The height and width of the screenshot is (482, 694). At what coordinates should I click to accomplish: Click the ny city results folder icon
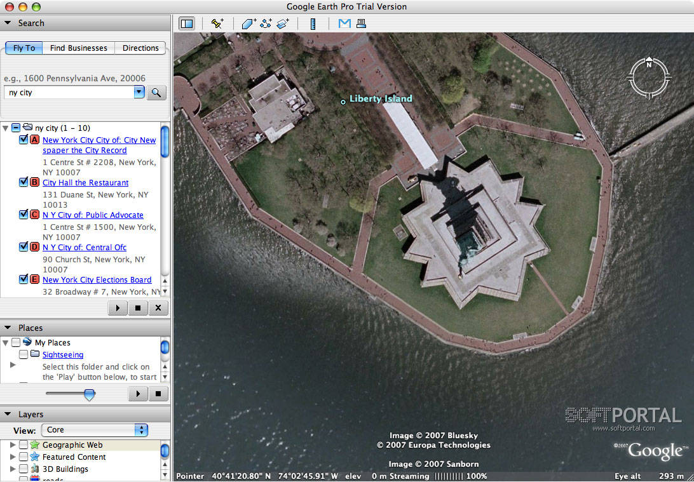click(x=27, y=128)
